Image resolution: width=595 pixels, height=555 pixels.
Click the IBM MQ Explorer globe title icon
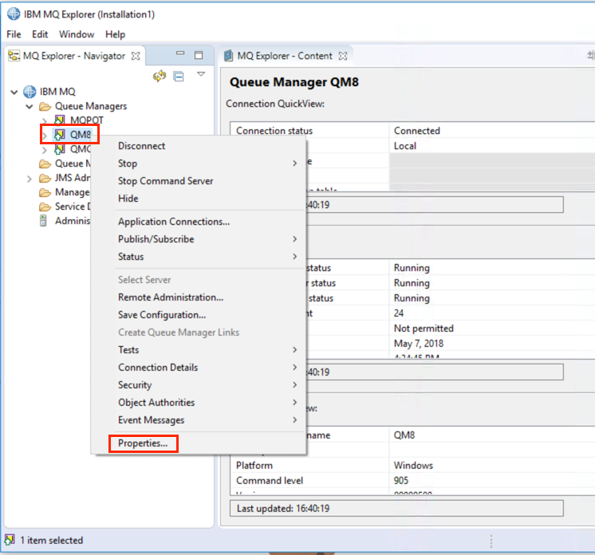click(x=14, y=14)
